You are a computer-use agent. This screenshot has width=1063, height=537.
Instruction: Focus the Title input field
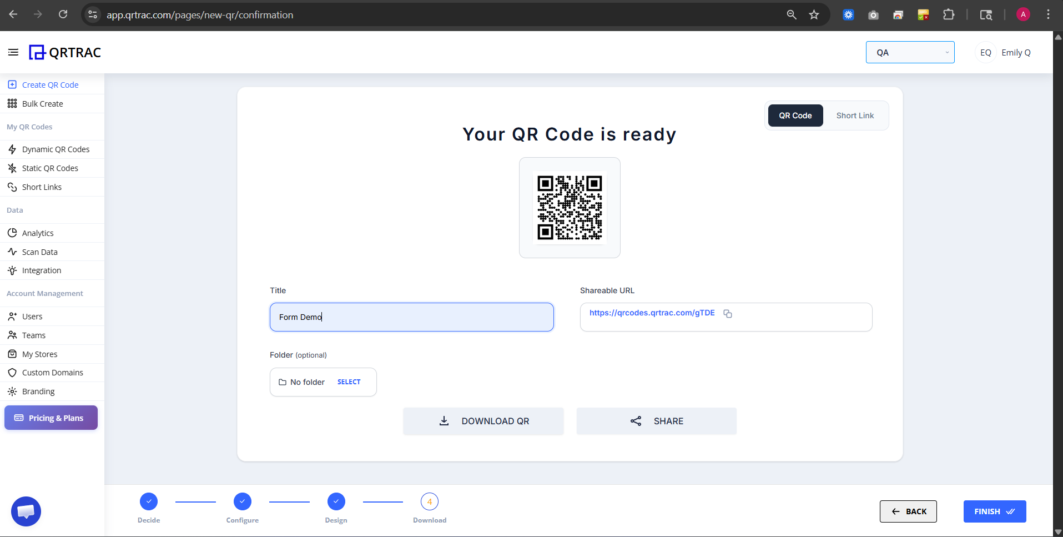[x=412, y=317]
